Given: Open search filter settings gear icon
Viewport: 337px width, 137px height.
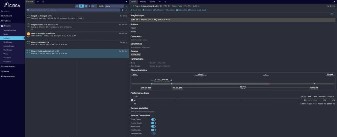Looking at the screenshot, I should pyautogui.click(x=122, y=10).
